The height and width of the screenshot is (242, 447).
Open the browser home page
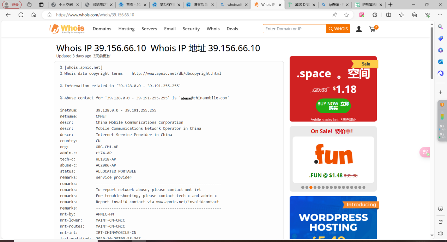coord(34,15)
